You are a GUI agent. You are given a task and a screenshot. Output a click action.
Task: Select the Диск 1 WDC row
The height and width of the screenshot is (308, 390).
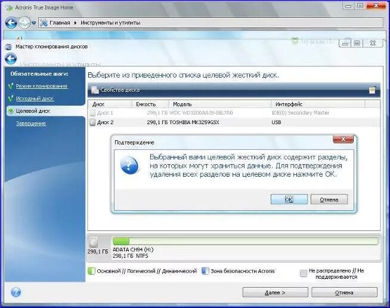point(234,113)
